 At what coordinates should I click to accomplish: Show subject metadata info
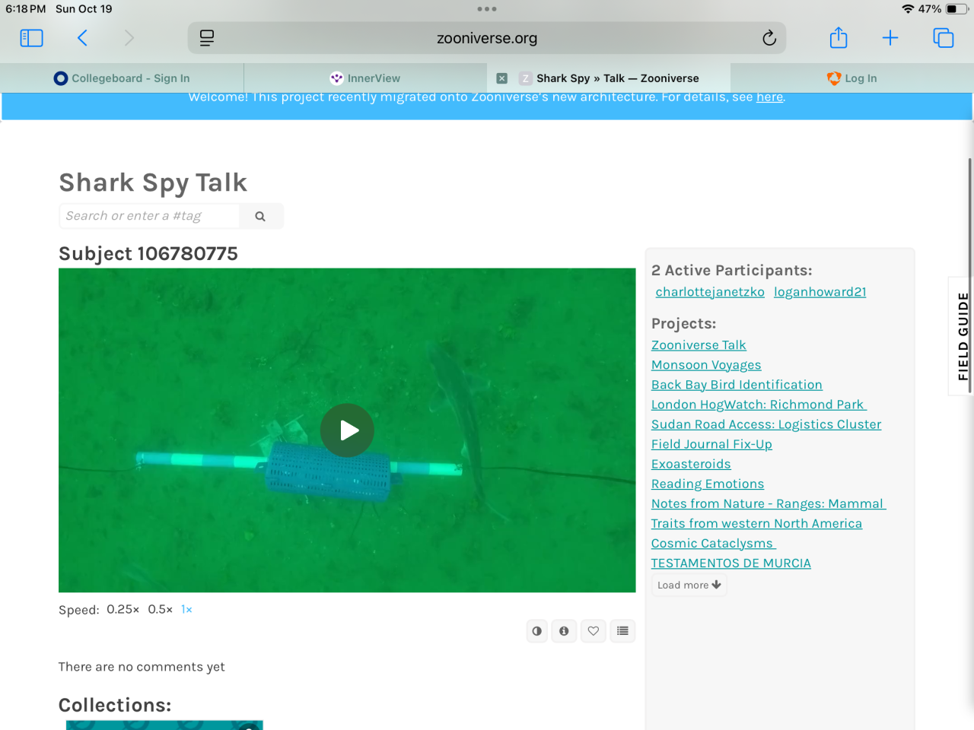click(x=564, y=631)
